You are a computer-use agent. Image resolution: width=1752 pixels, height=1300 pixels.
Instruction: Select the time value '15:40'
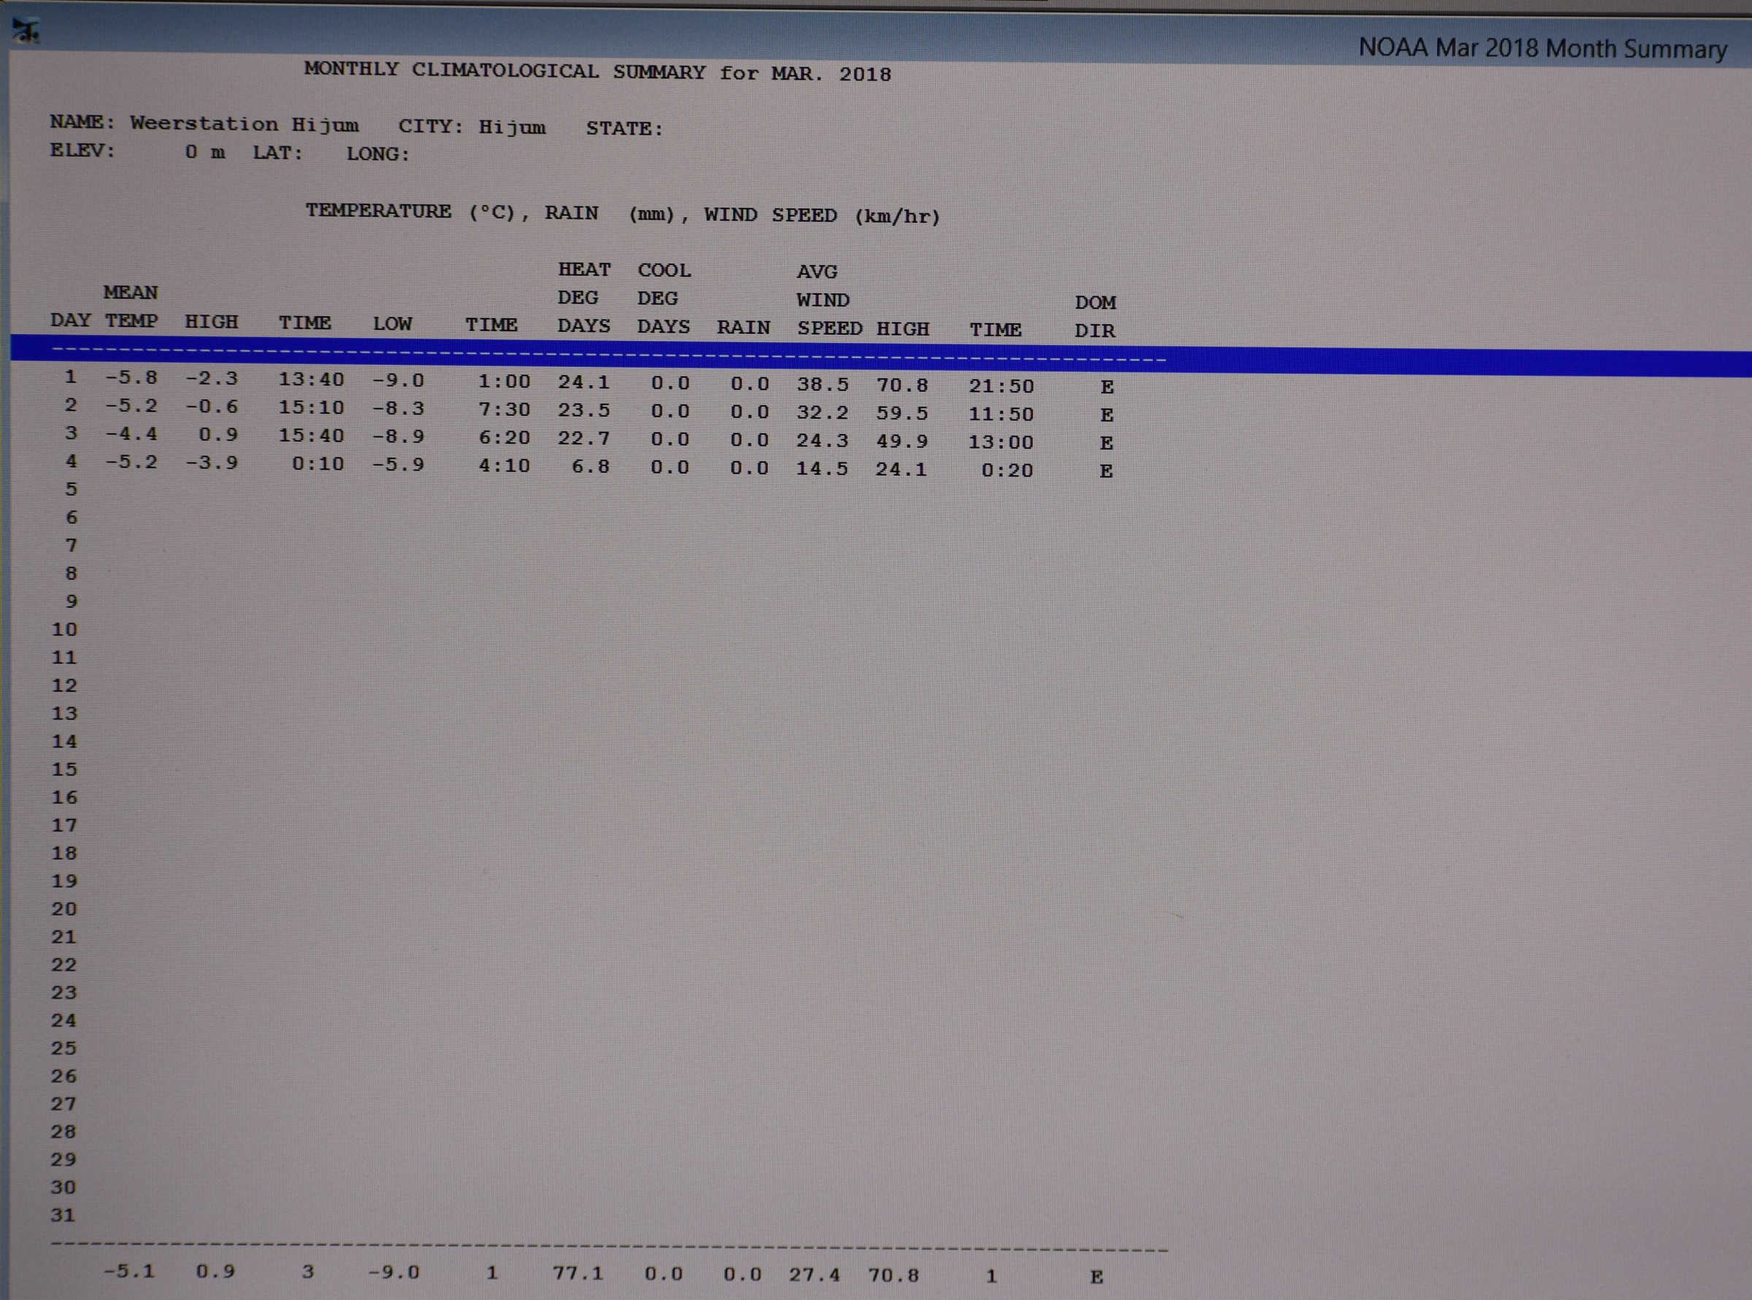(x=311, y=436)
